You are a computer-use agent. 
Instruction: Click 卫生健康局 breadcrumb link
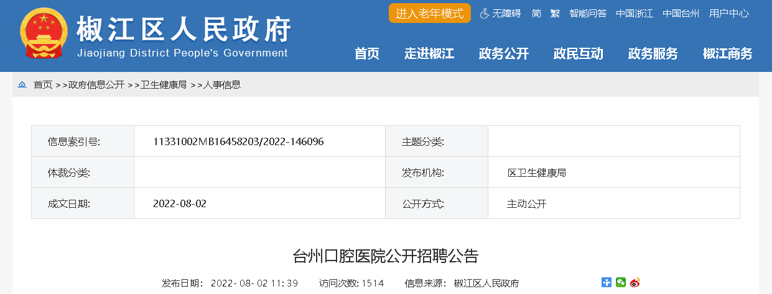[164, 85]
